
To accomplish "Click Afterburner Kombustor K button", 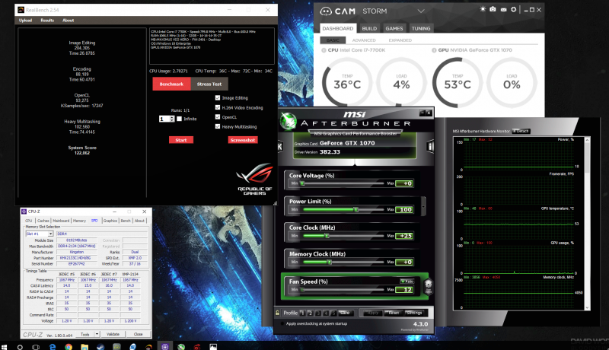I will coord(279,146).
